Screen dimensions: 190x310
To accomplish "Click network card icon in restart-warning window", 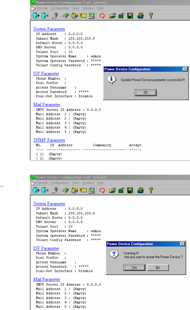I will [x=66, y=190].
